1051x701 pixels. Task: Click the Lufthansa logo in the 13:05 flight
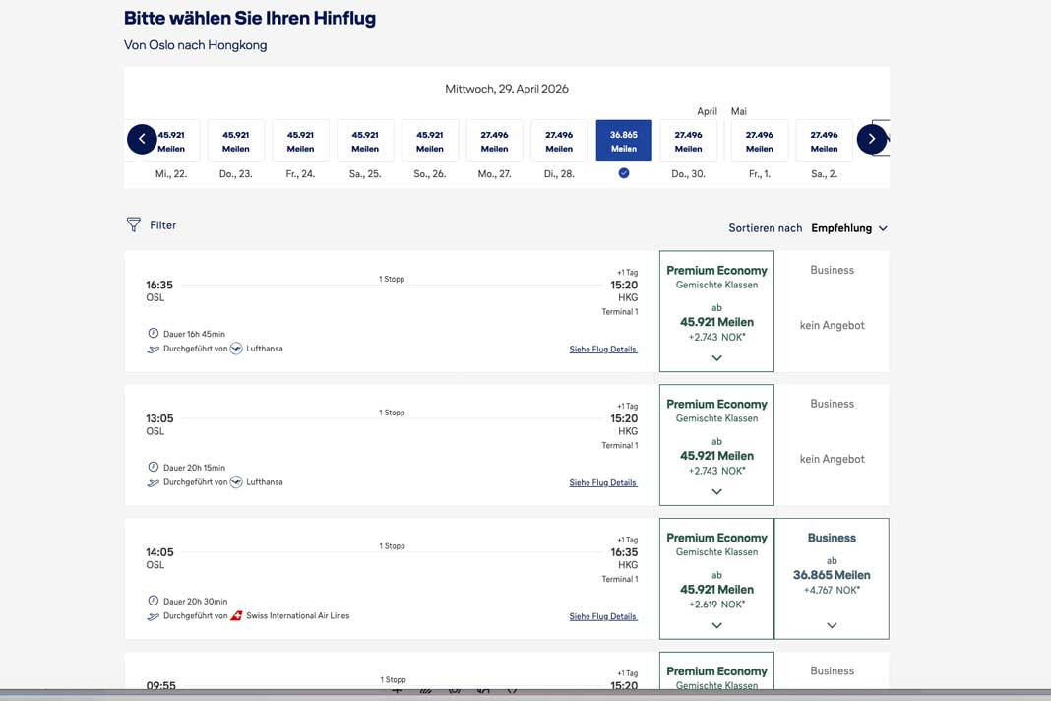tap(236, 482)
